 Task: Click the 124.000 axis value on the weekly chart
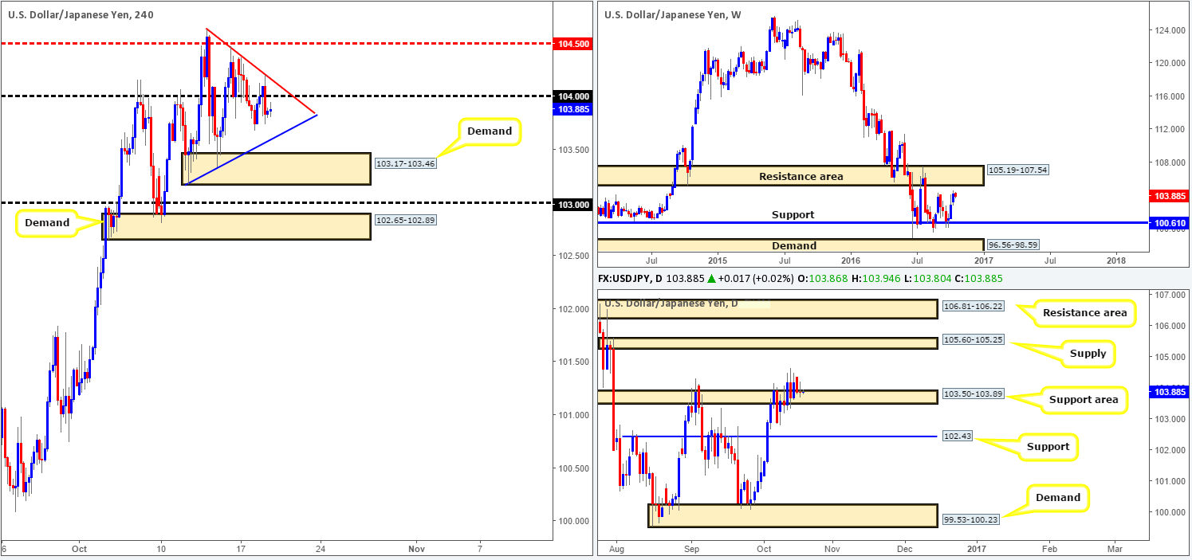(x=1169, y=30)
